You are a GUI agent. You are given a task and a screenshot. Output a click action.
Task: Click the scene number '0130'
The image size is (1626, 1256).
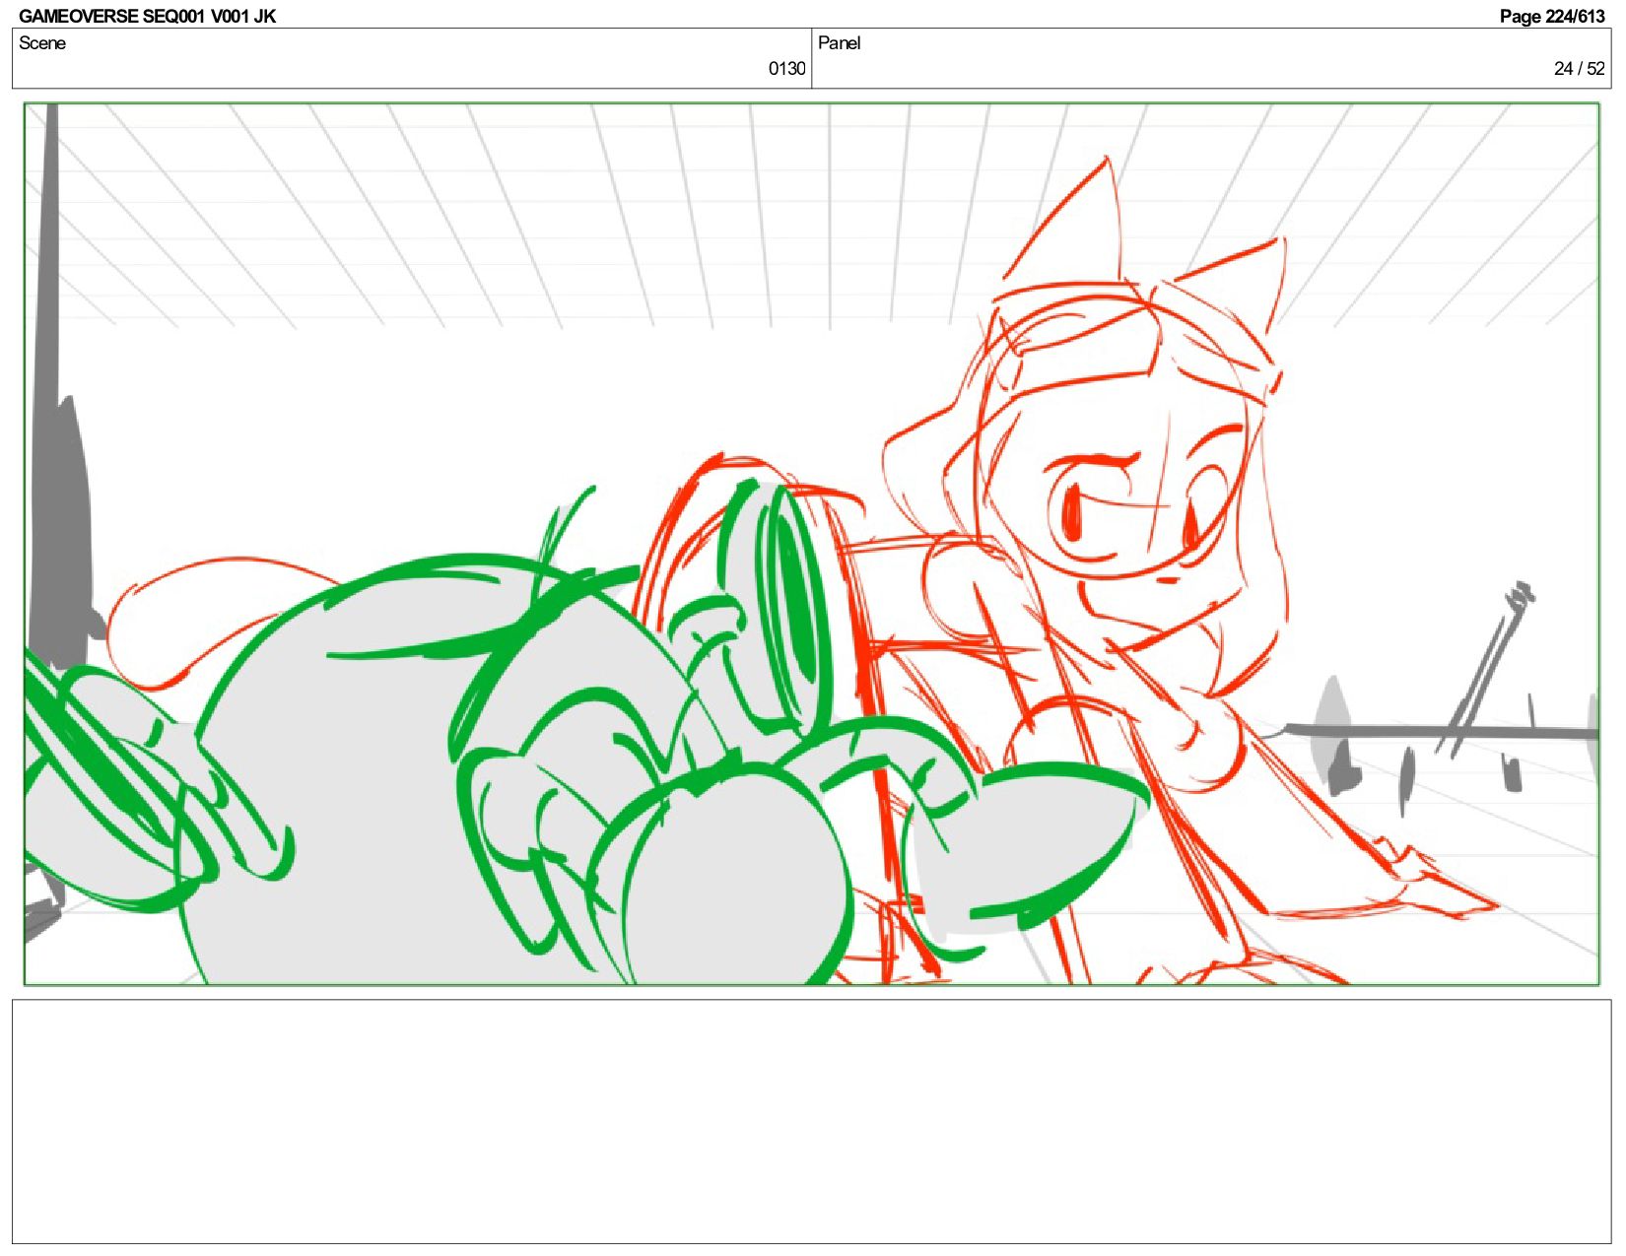[x=786, y=68]
